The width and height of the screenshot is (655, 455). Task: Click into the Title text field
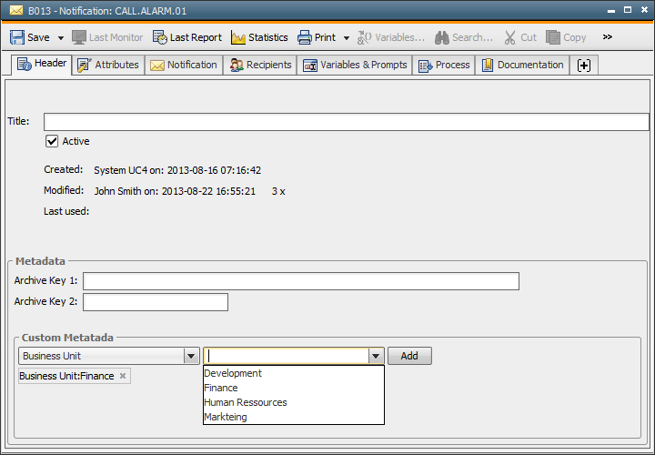[346, 122]
